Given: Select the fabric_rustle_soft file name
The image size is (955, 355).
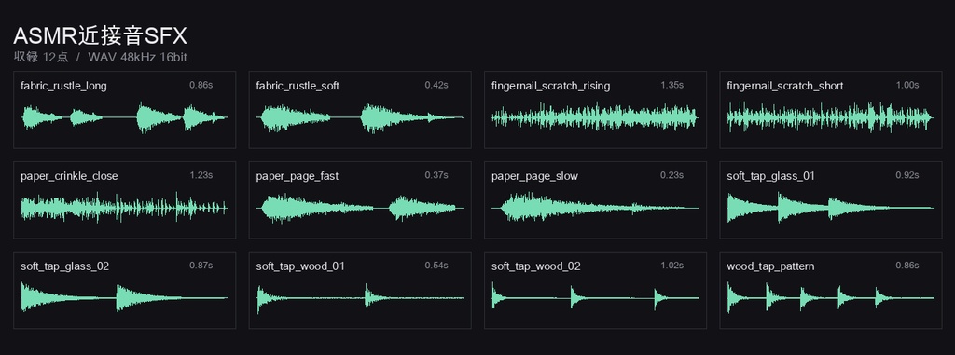Looking at the screenshot, I should [298, 86].
